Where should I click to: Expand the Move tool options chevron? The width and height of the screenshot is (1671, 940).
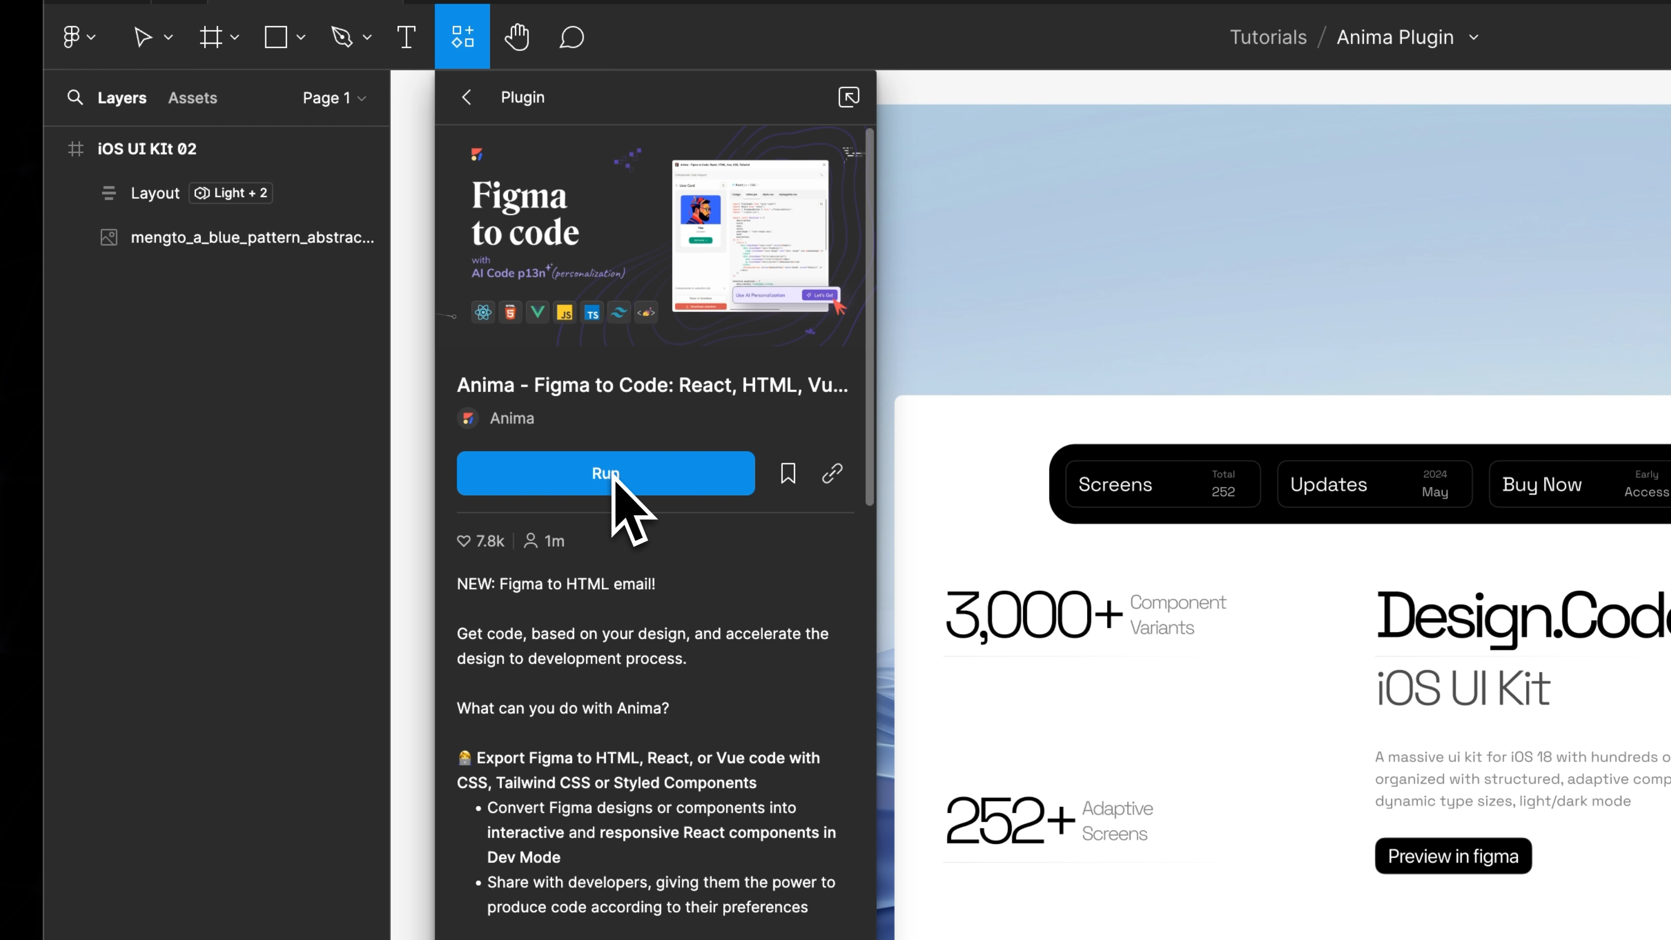(x=169, y=37)
